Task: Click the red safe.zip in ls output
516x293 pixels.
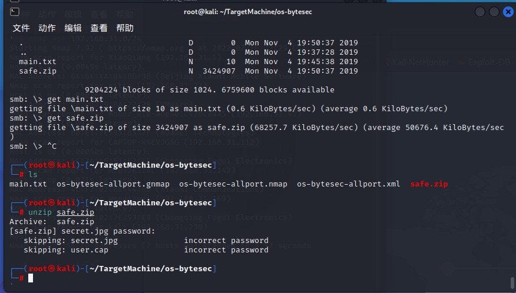Action: (x=429, y=184)
